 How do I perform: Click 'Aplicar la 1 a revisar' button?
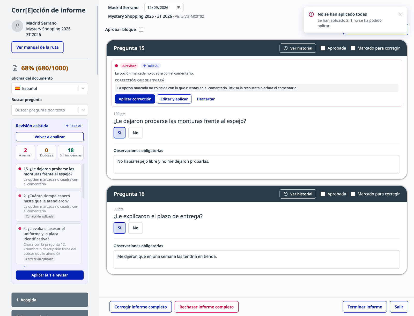[50, 275]
